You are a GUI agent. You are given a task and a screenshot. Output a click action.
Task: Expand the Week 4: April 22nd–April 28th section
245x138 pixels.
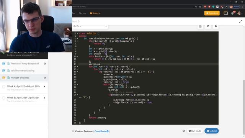(x=44, y=87)
